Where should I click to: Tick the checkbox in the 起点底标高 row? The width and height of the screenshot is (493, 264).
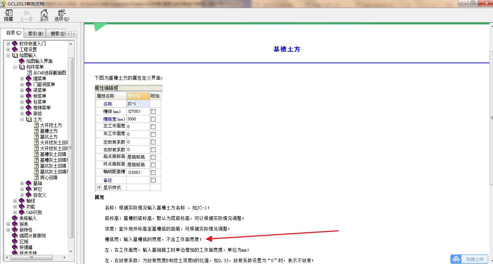[153, 157]
